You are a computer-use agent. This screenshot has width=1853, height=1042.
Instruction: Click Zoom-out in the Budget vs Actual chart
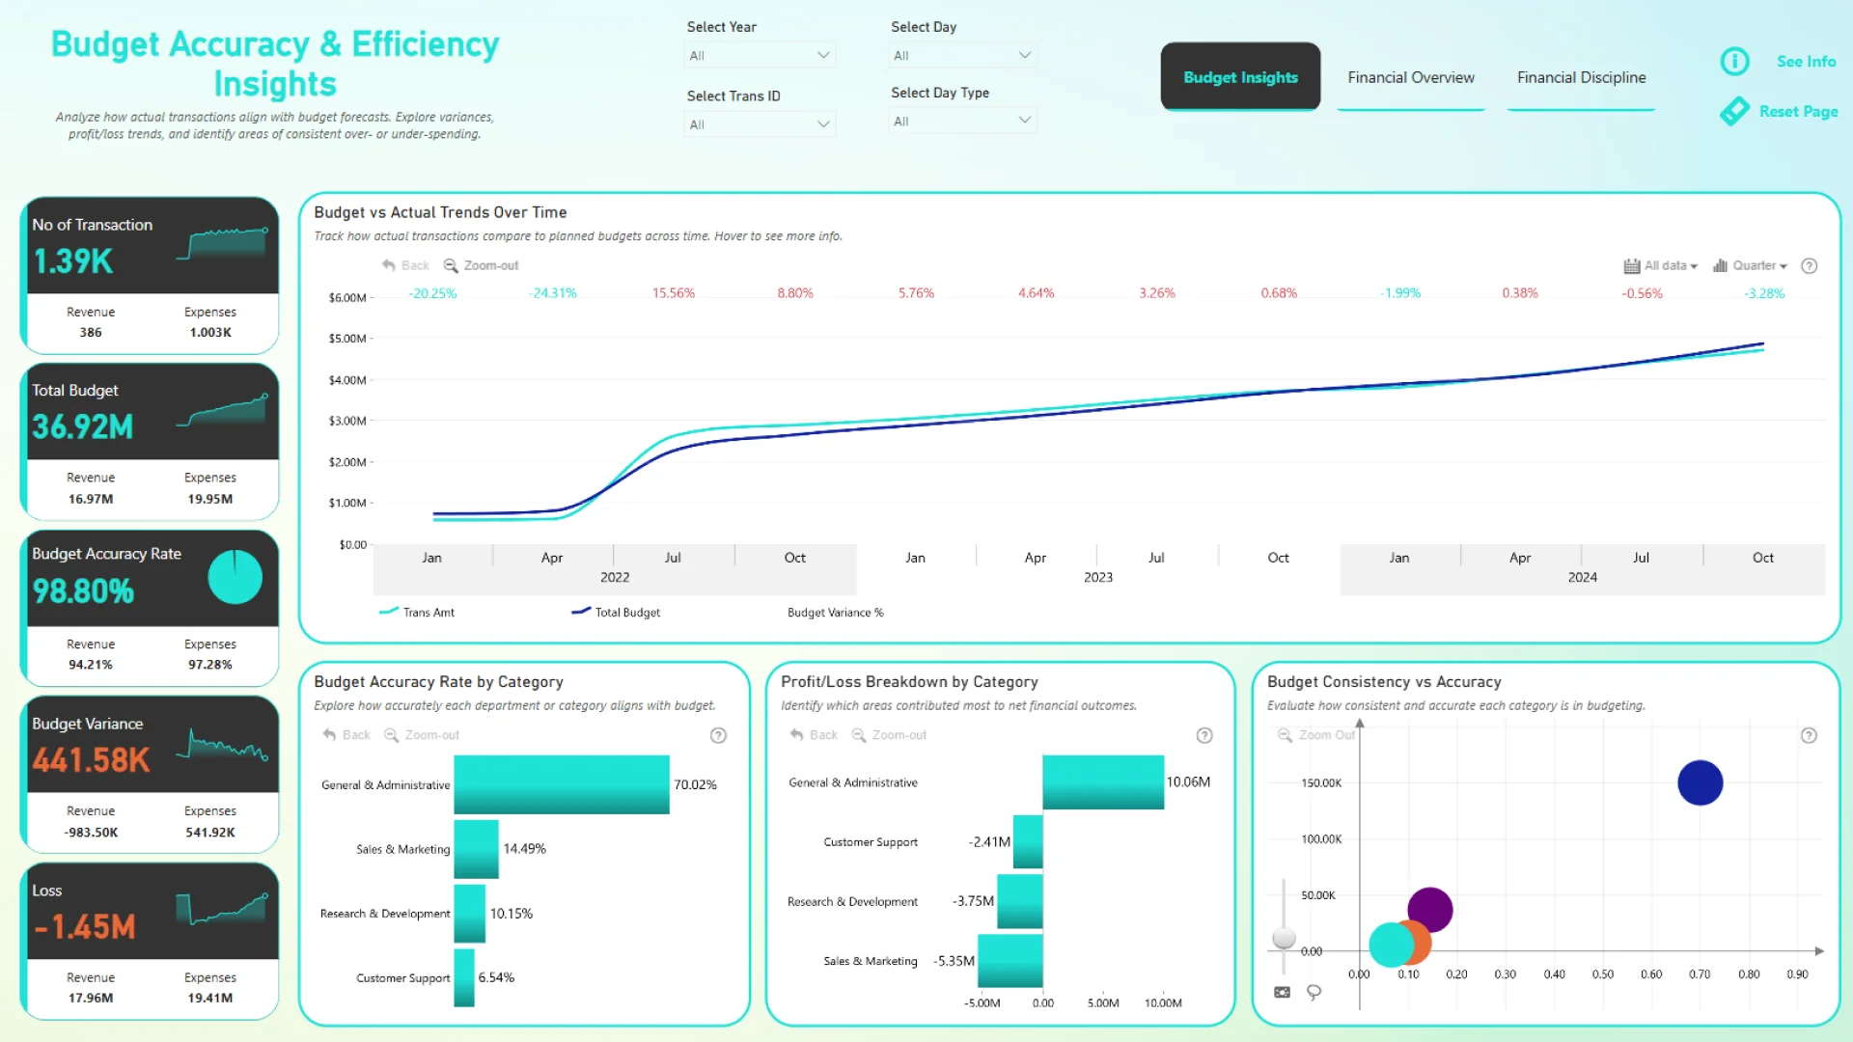(x=481, y=265)
